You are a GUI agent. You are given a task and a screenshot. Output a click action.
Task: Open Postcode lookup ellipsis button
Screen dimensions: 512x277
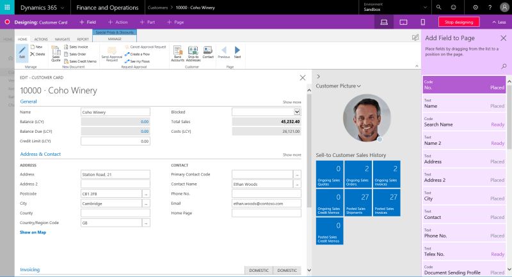coord(146,193)
